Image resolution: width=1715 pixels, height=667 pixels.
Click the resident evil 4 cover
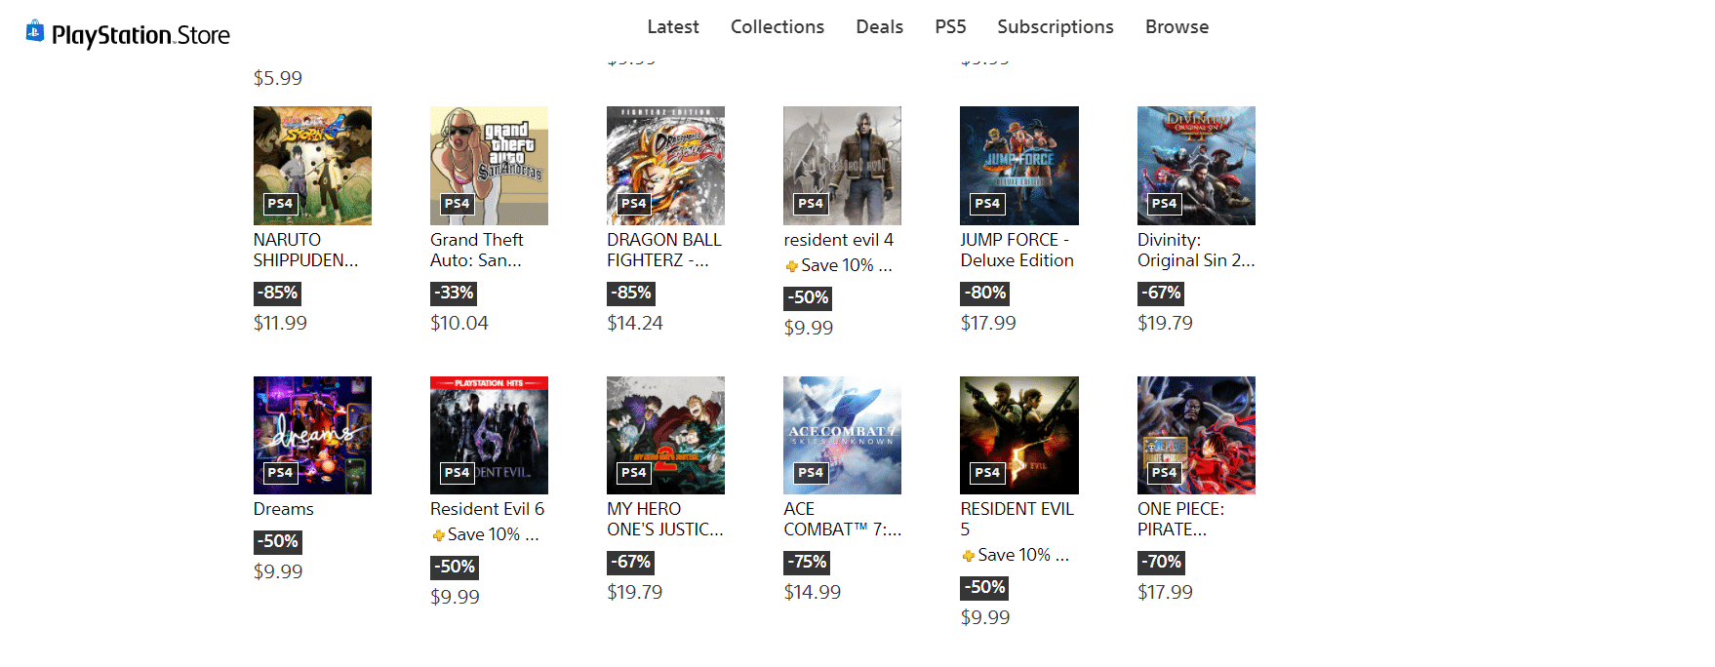click(842, 166)
